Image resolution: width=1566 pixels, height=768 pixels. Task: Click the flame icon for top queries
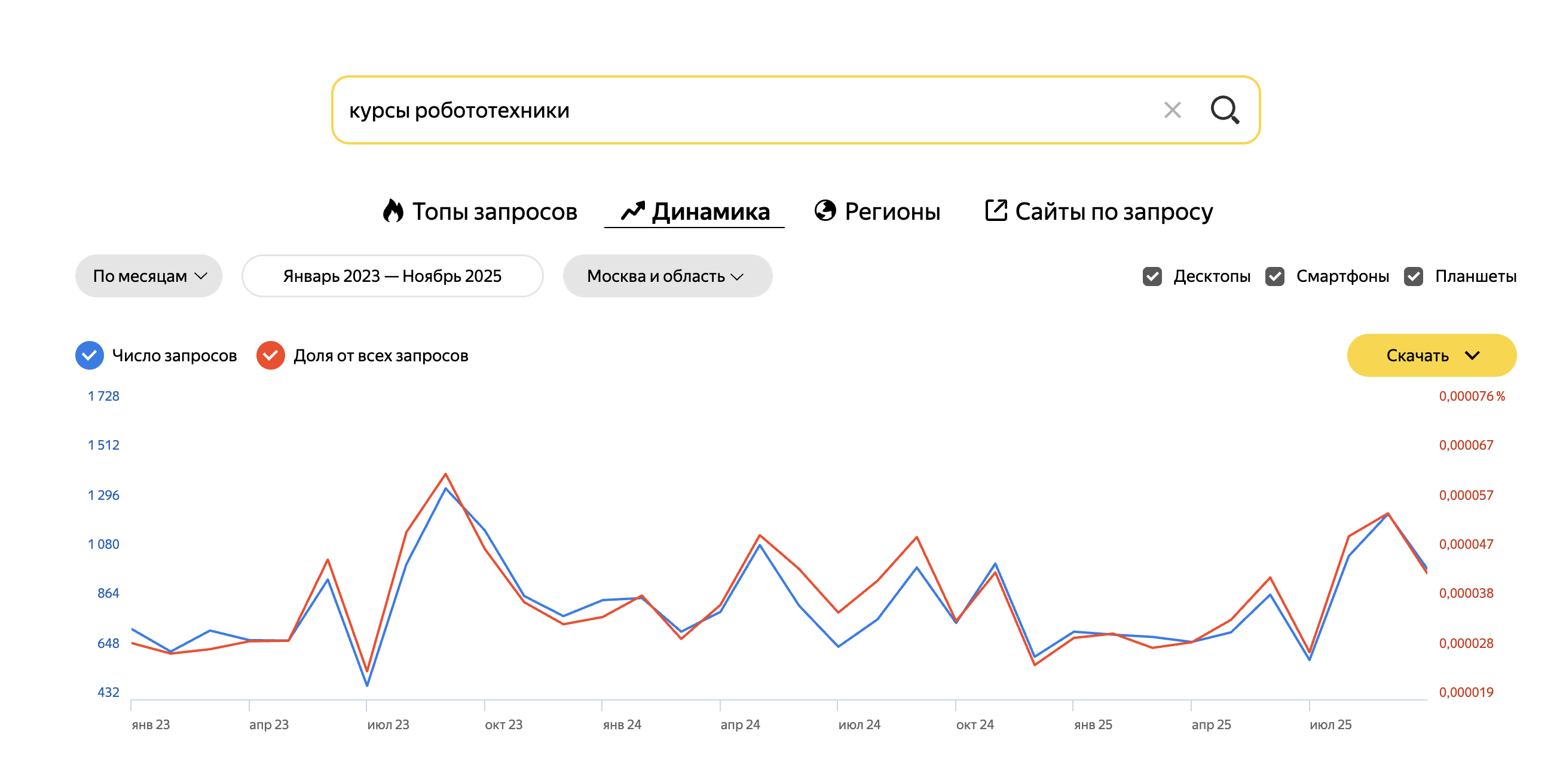pyautogui.click(x=393, y=211)
